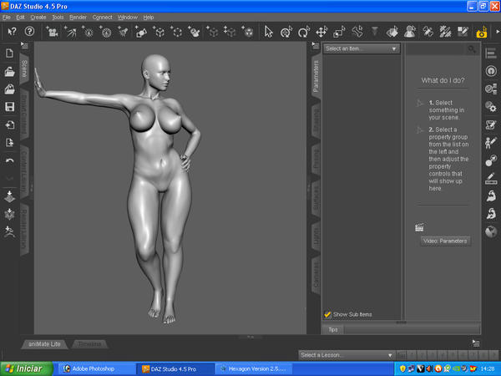Toggle the Show Sub Items checkbox
The image size is (501, 376).
pos(327,314)
